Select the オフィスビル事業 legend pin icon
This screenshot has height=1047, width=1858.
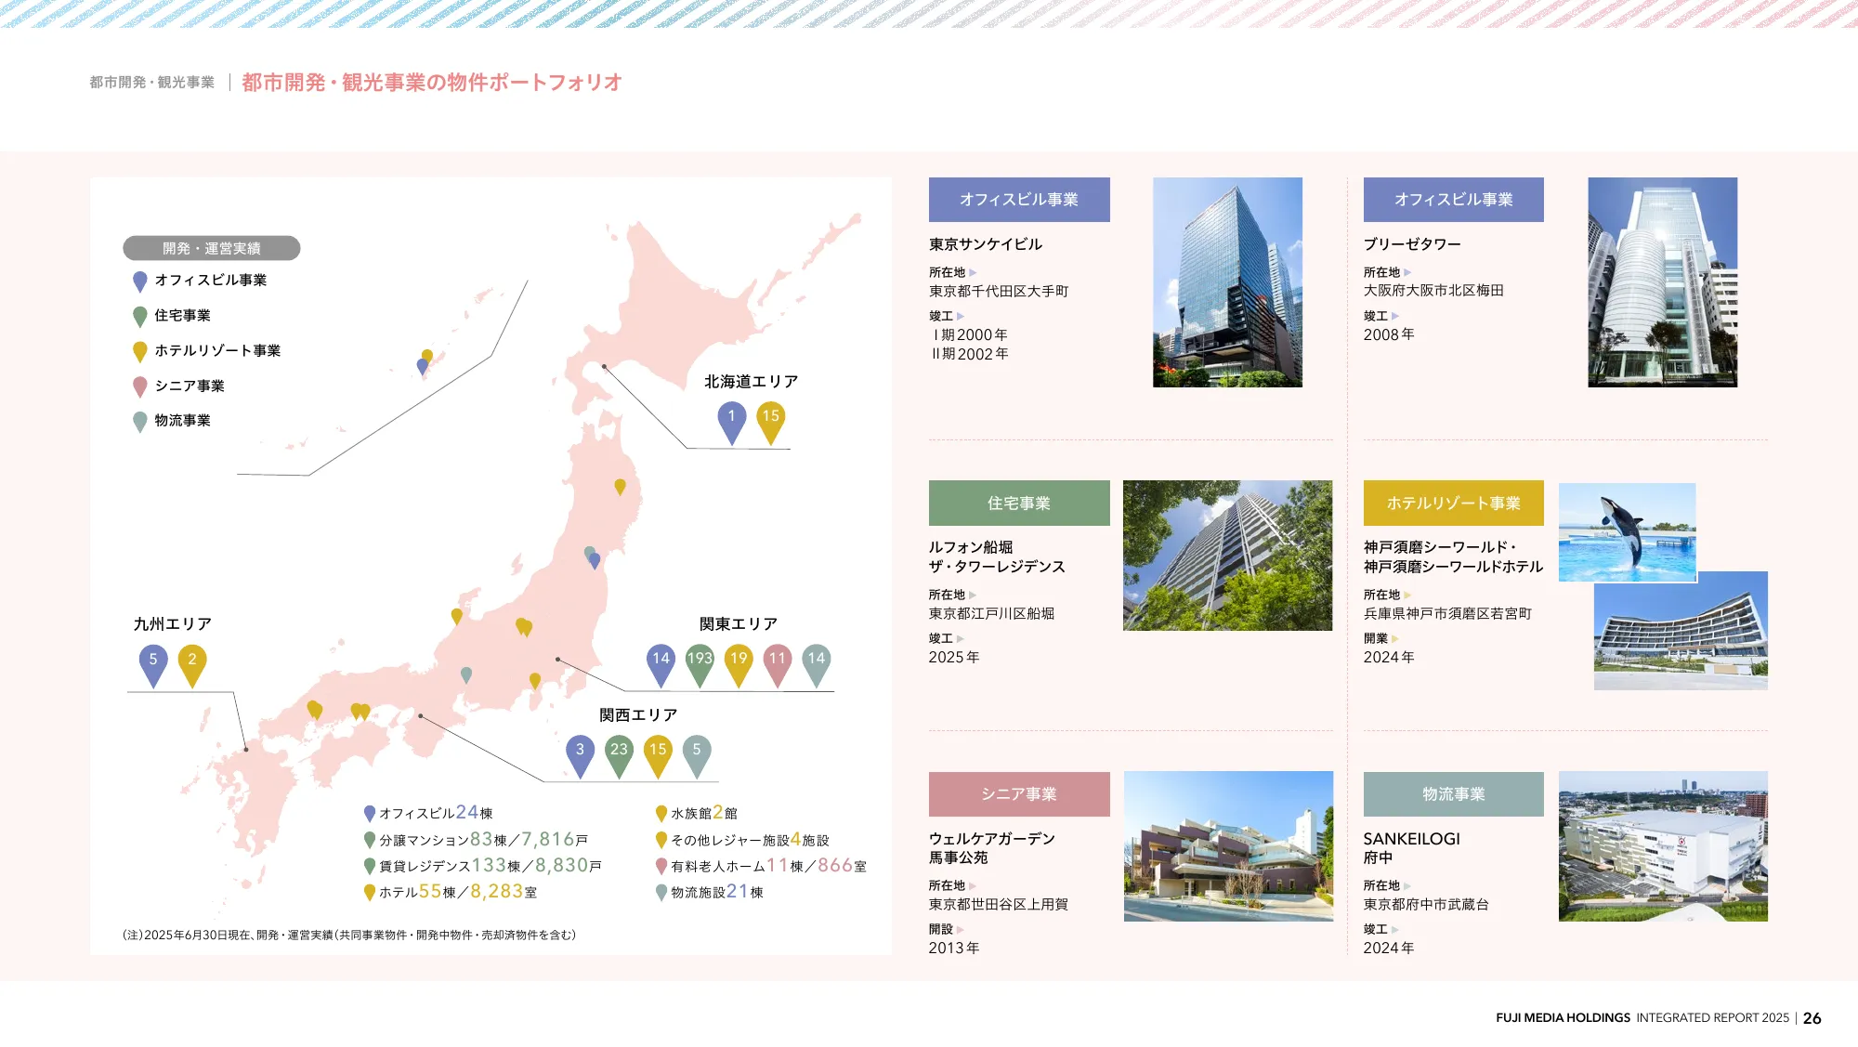point(139,280)
